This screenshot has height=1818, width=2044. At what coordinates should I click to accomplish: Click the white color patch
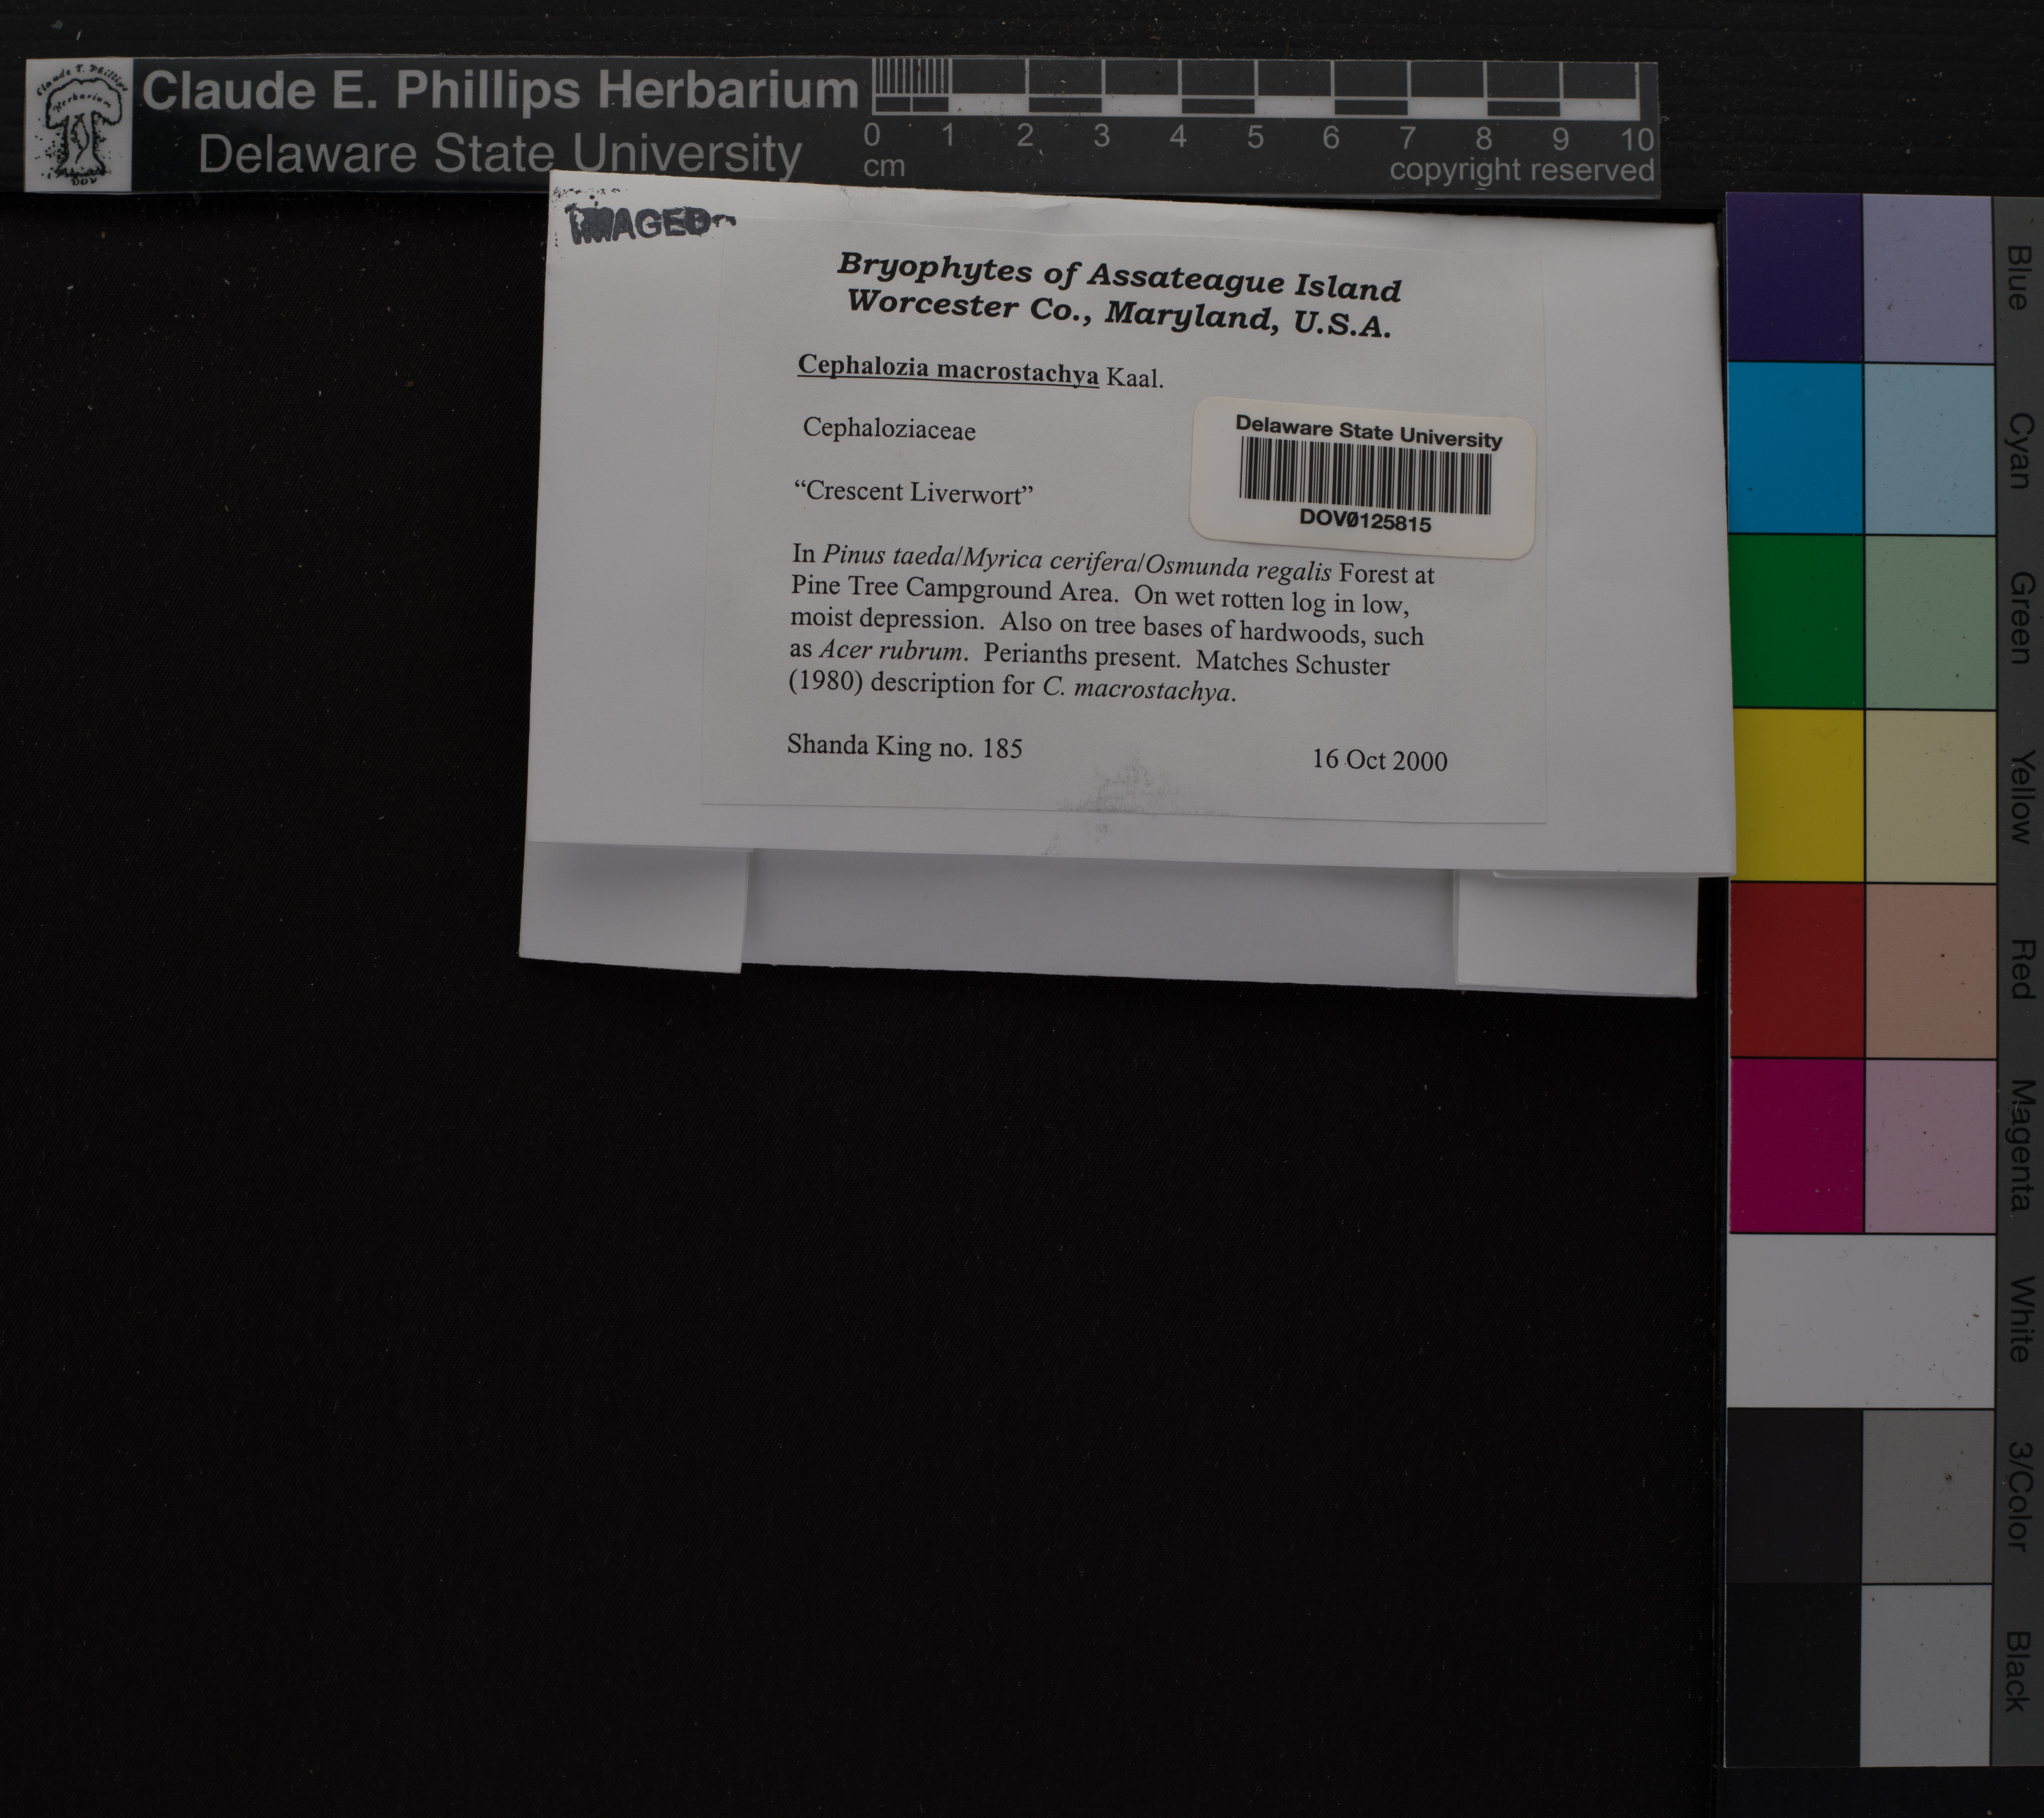pyautogui.click(x=1860, y=1321)
